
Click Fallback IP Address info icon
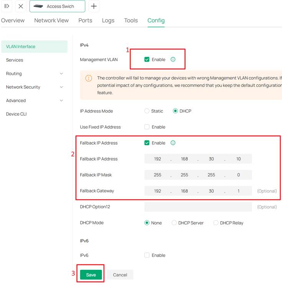[173, 143]
